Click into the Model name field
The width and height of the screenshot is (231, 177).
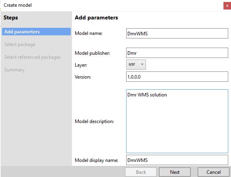click(x=177, y=33)
